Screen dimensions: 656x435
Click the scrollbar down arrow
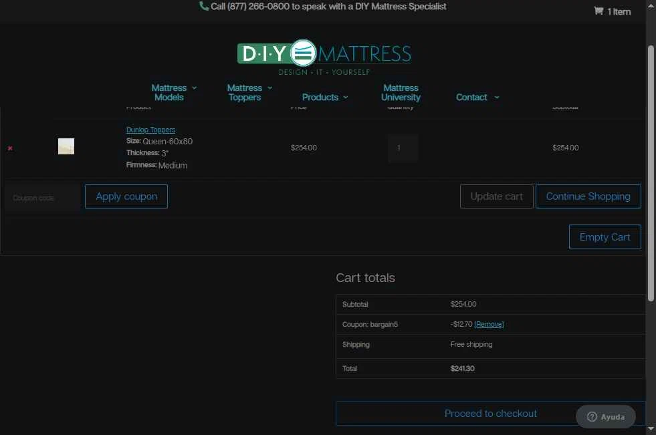click(651, 429)
